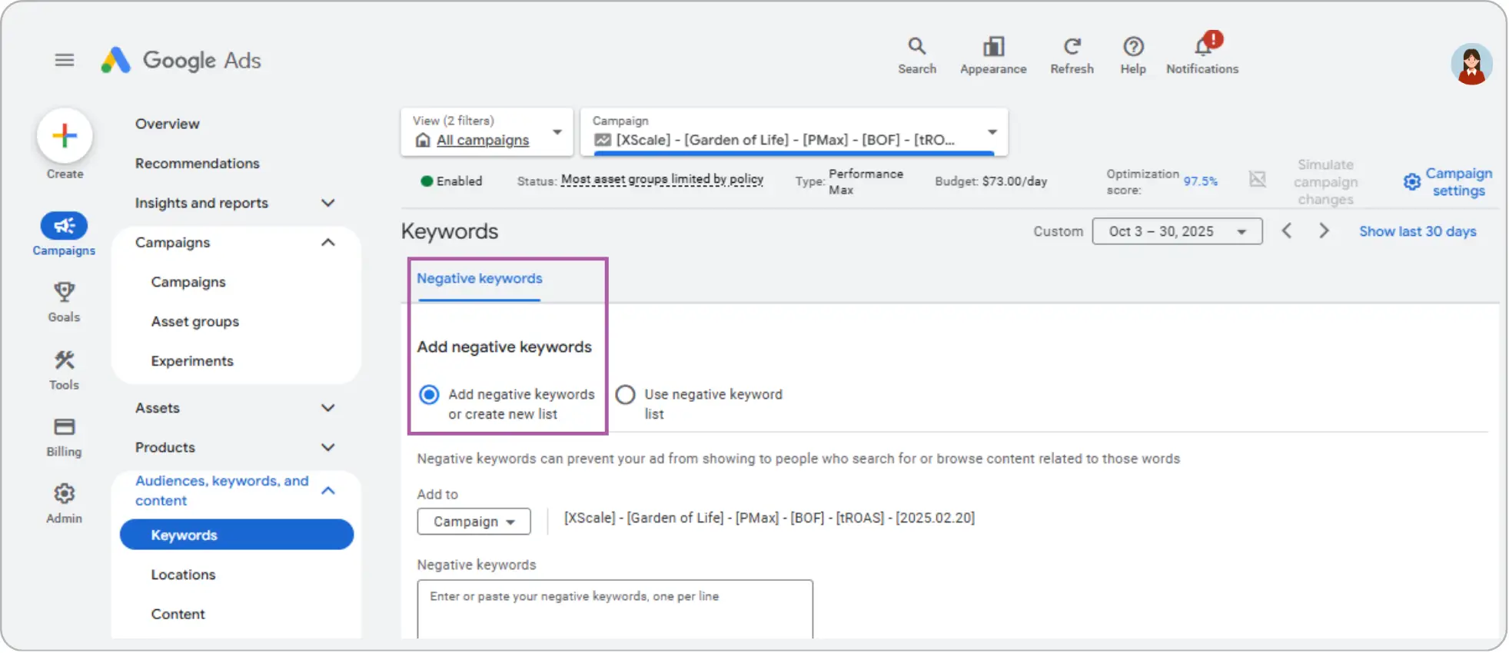Click the Campaign settings link

tap(1458, 182)
